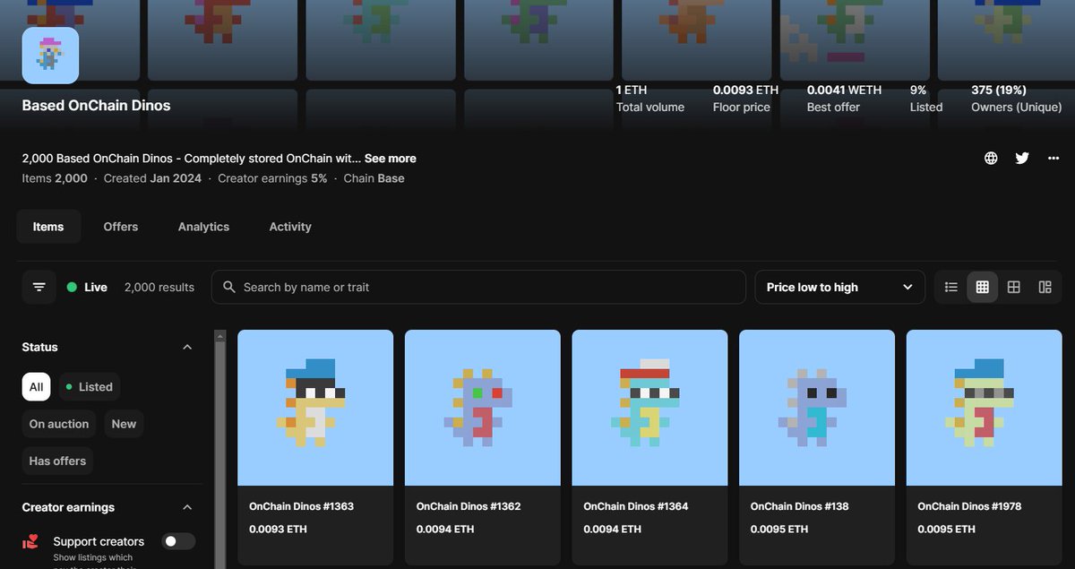Toggle the Live updates indicator
This screenshot has width=1075, height=569.
87,287
